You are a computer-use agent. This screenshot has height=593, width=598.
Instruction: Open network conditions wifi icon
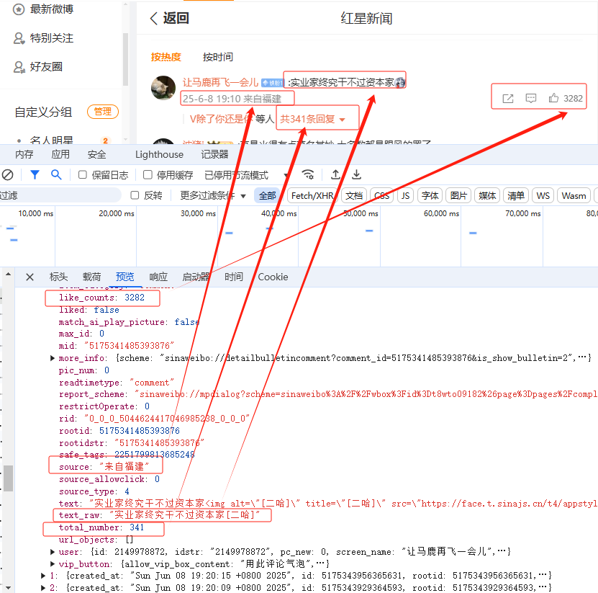(x=307, y=175)
